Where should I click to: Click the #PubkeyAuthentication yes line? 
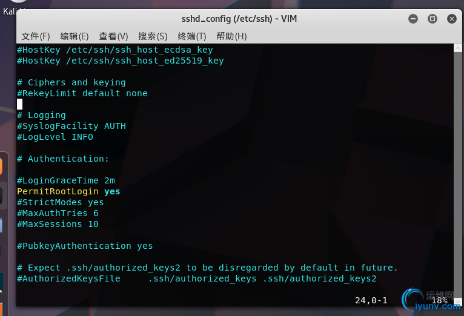click(x=85, y=246)
